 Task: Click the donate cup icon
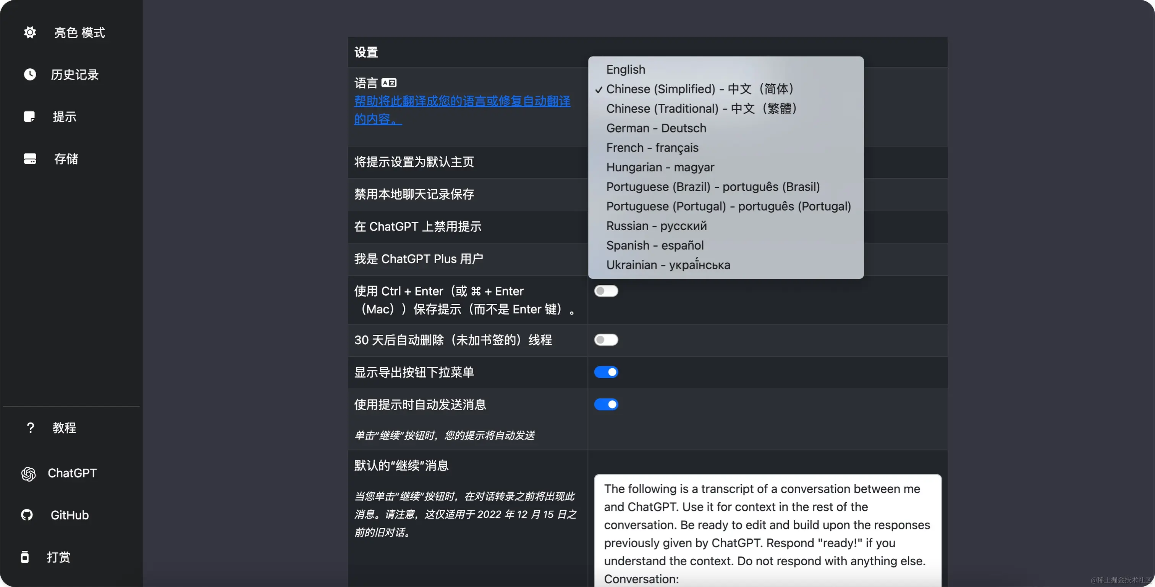pos(25,557)
